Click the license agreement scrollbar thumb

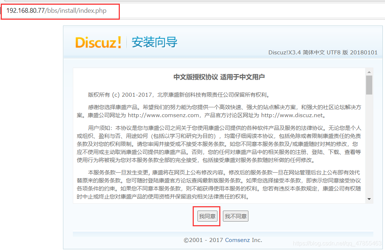click(369, 85)
